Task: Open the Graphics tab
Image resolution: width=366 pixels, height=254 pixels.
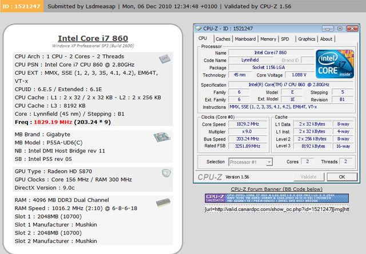Action: pyautogui.click(x=307, y=39)
